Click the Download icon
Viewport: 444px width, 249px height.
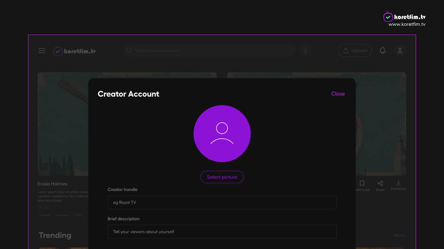pyautogui.click(x=398, y=183)
